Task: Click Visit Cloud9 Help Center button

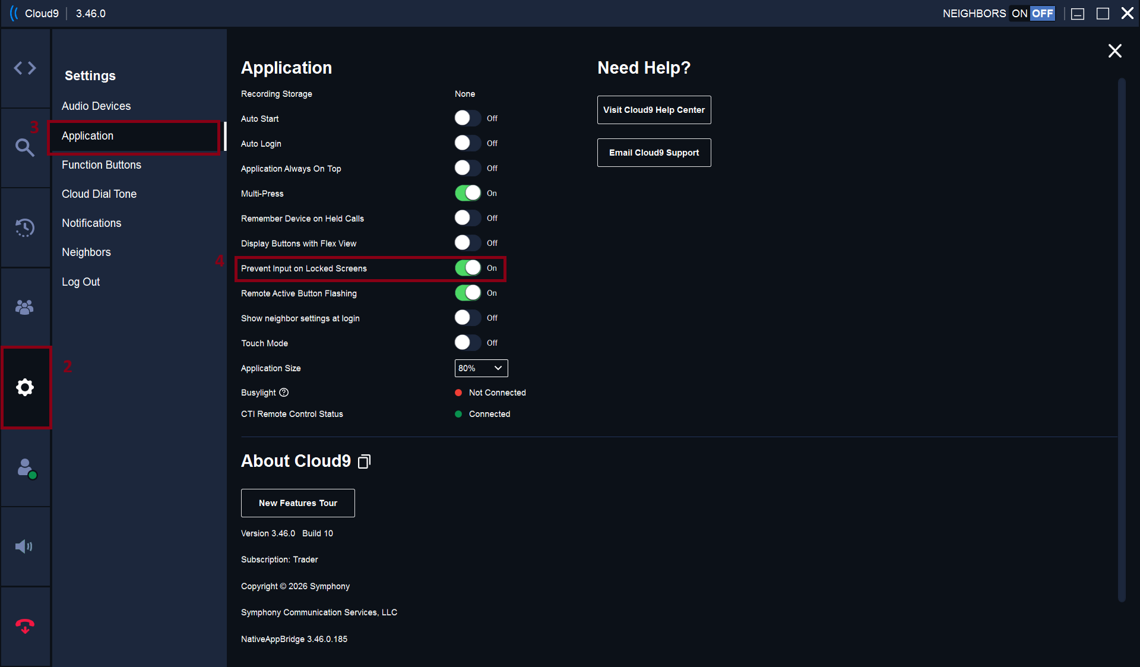Action: 654,110
